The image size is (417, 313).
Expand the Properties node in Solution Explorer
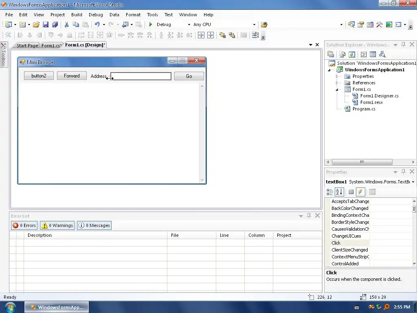coord(337,76)
